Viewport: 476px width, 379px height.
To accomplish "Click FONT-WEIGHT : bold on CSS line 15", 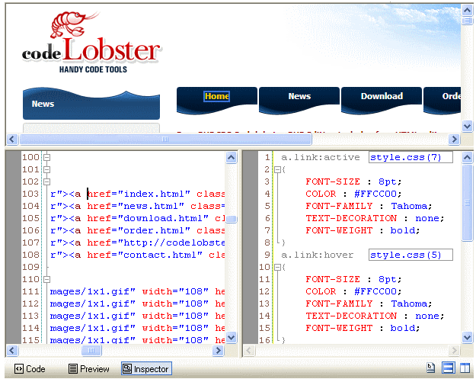I will [x=363, y=328].
